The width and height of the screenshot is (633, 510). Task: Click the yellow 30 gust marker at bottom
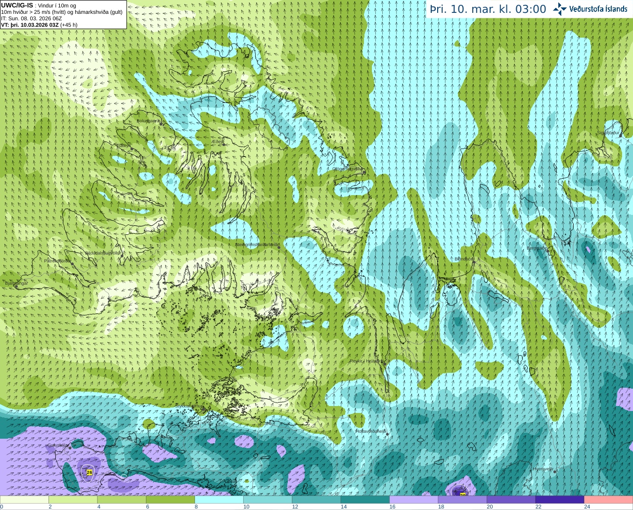click(x=463, y=494)
